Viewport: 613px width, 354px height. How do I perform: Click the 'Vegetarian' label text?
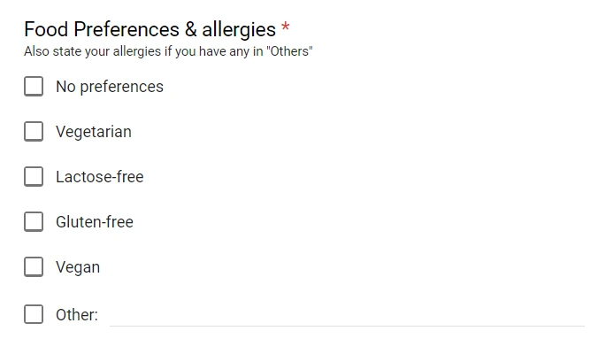94,132
